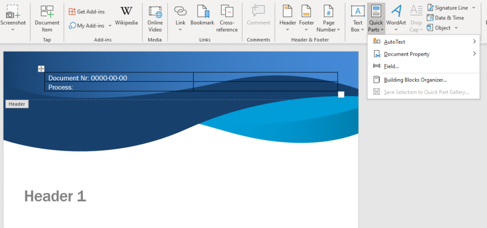Insert WordArt

point(396,18)
